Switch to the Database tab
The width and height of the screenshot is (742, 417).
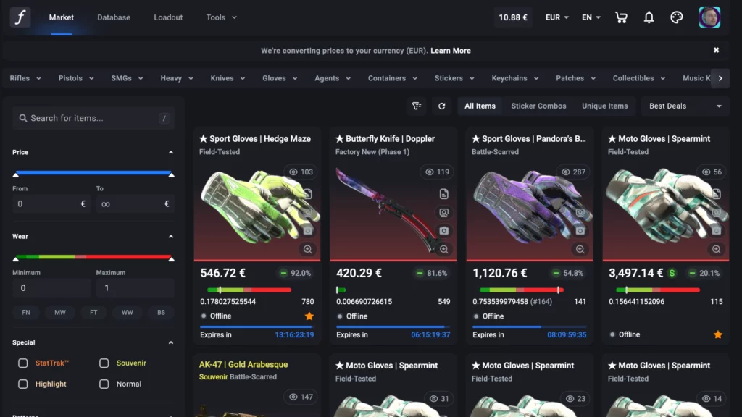click(x=114, y=17)
